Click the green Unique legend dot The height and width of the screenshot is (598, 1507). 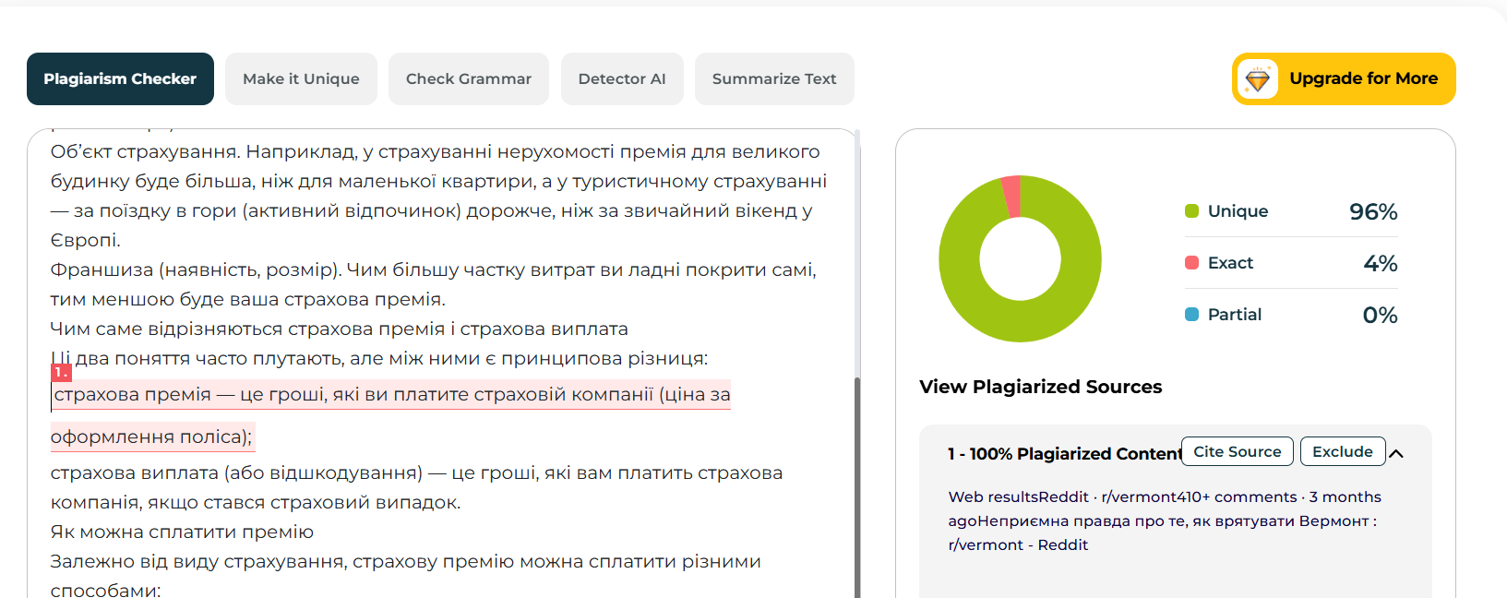[x=1191, y=211]
